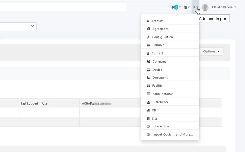Select KB from the add menu

click(154, 110)
